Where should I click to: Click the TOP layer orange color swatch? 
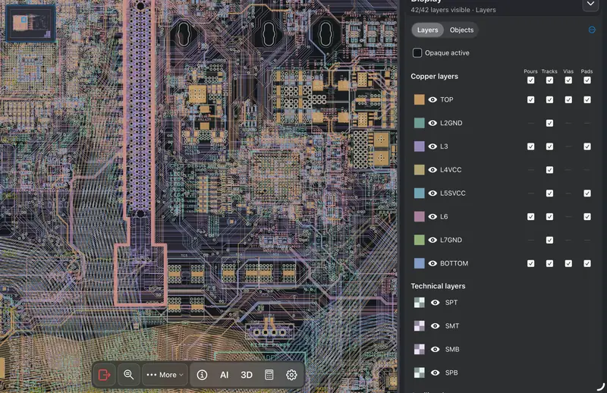point(420,99)
